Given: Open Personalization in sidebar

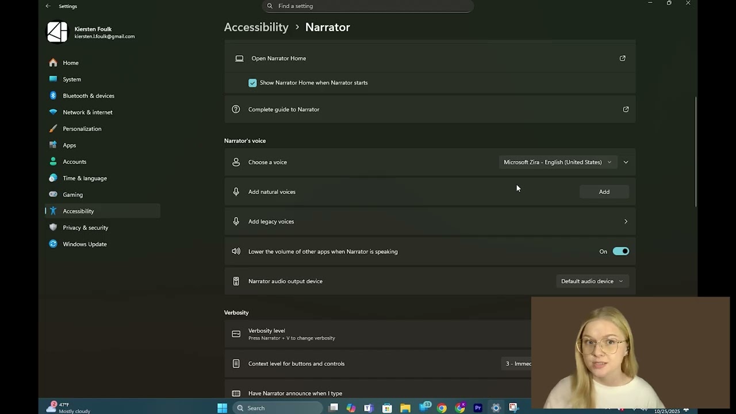Looking at the screenshot, I should pos(82,129).
